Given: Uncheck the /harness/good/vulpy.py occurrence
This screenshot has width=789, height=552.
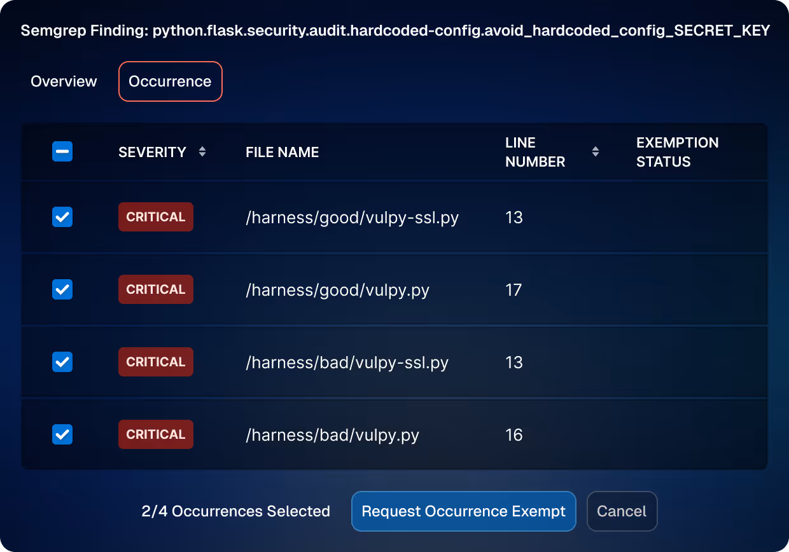Looking at the screenshot, I should 62,289.
